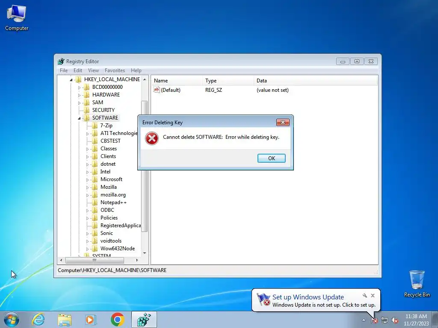Click the (Default) string value icon
This screenshot has width=438, height=328.
(157, 90)
